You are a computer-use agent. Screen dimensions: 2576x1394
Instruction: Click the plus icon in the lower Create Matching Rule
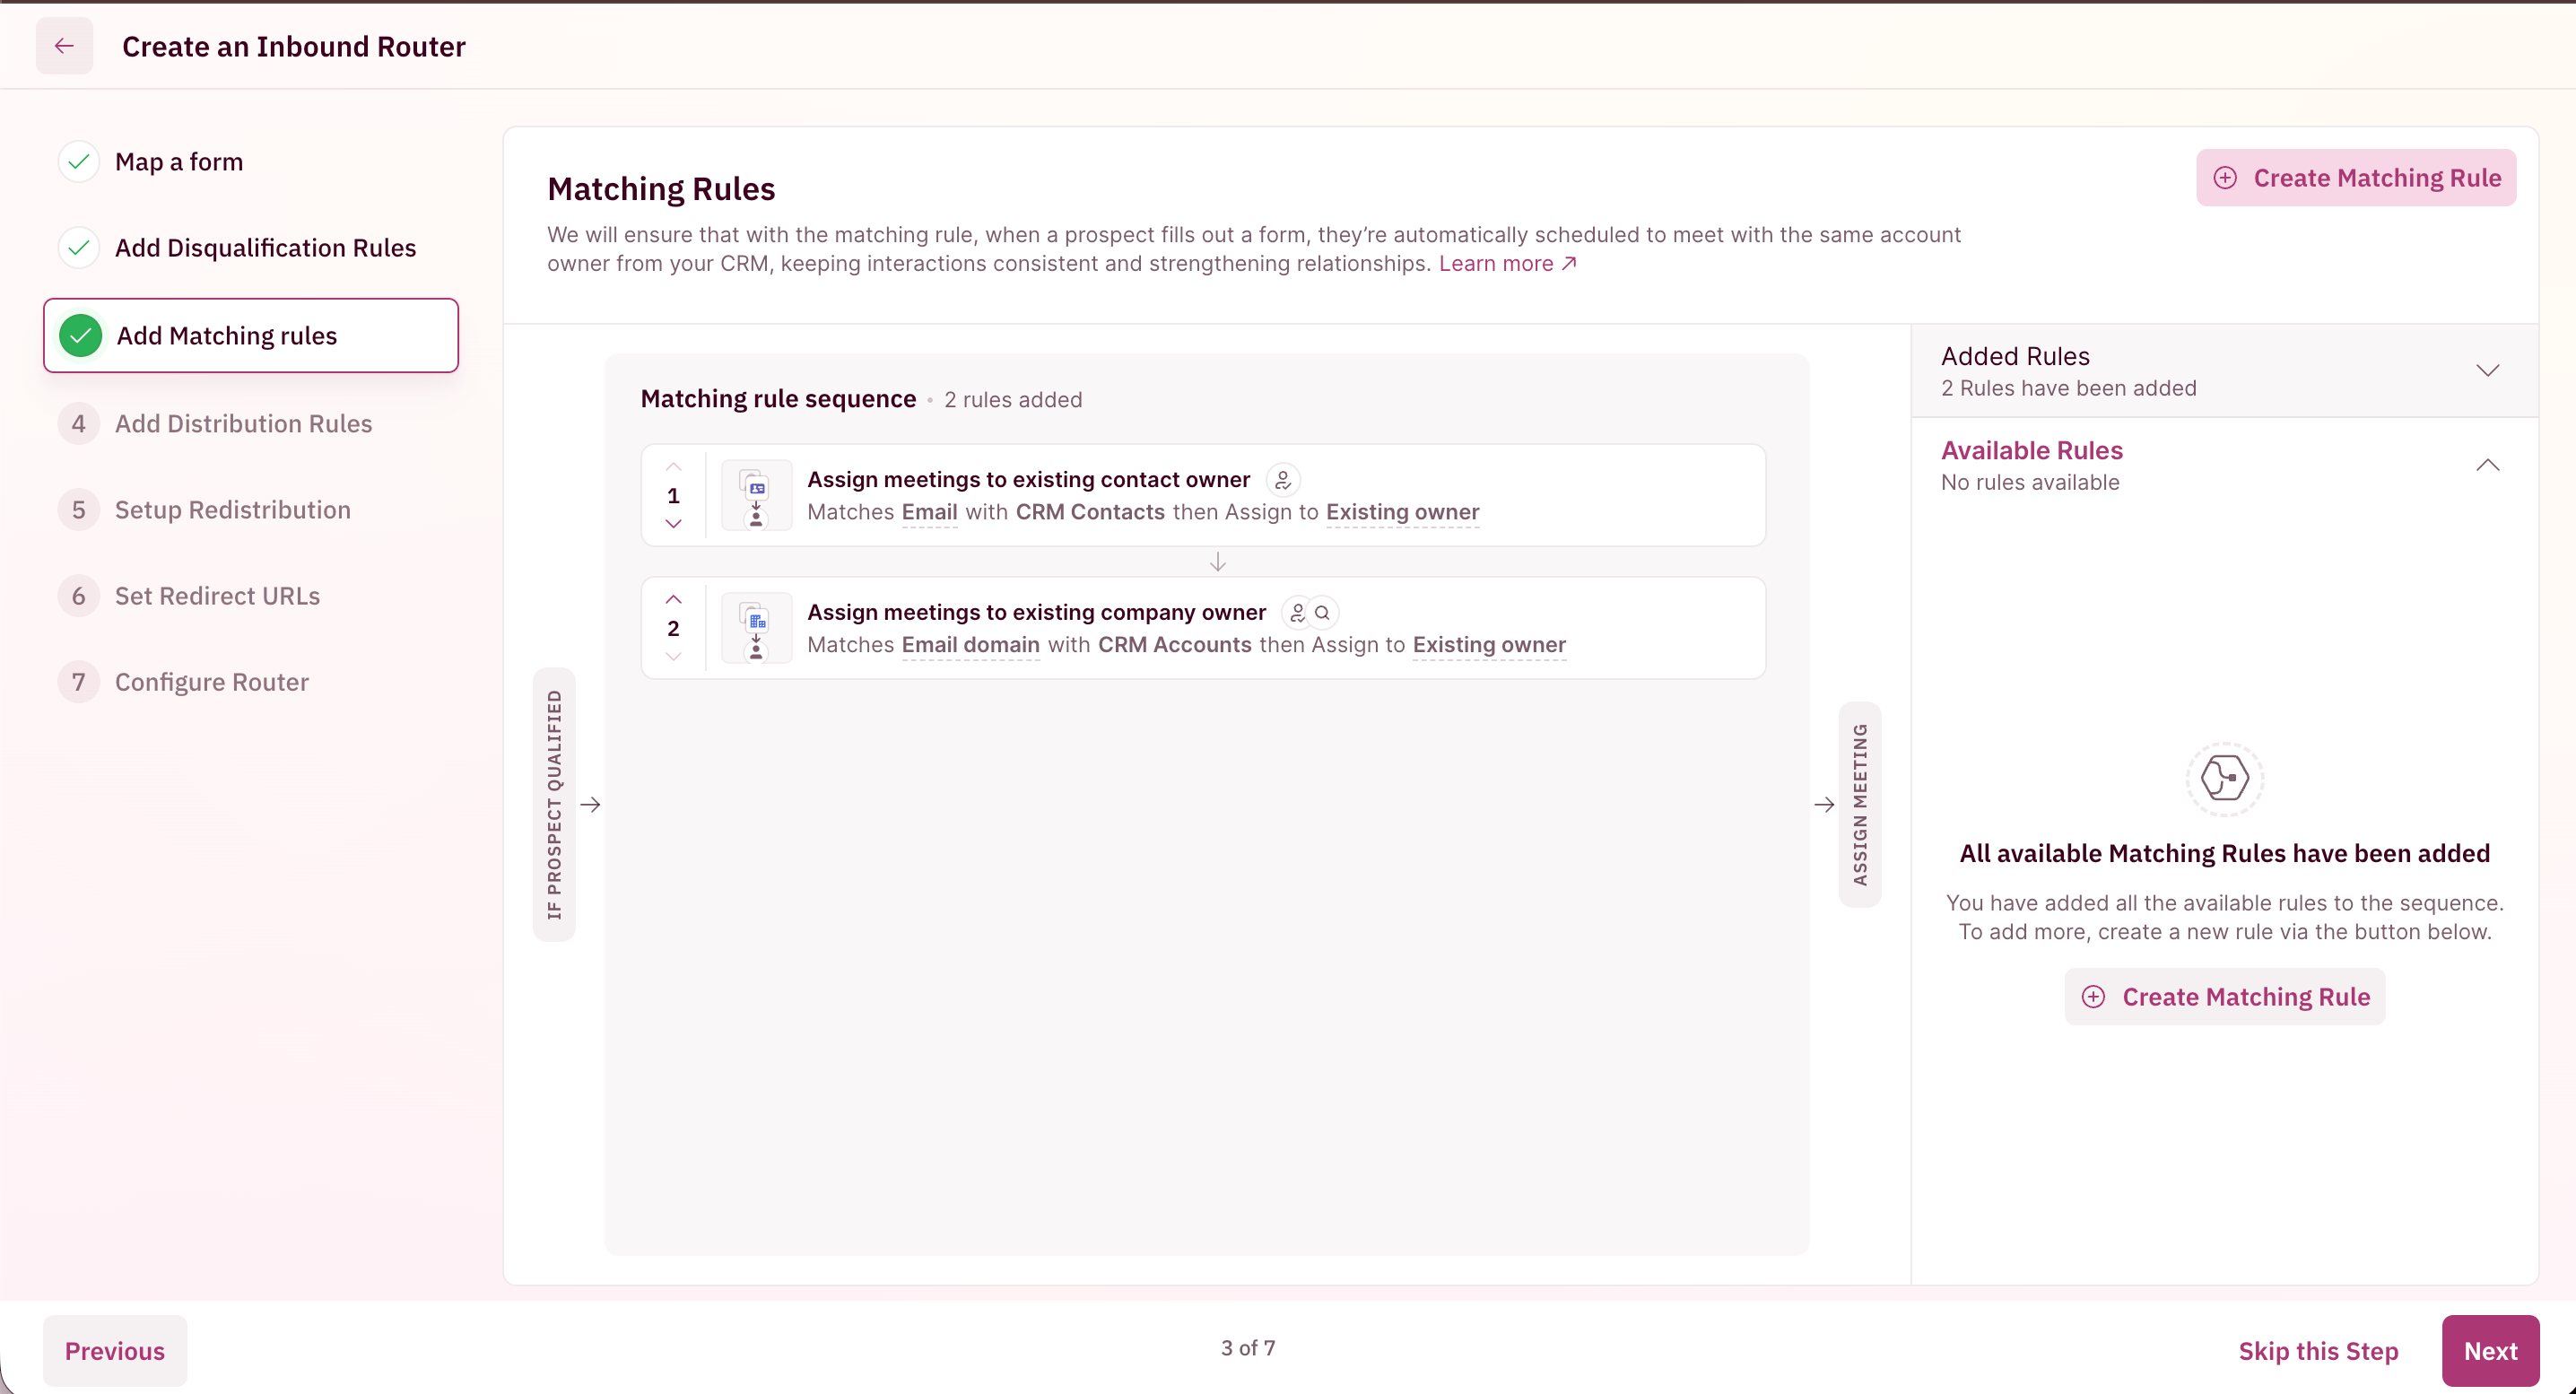point(2093,997)
